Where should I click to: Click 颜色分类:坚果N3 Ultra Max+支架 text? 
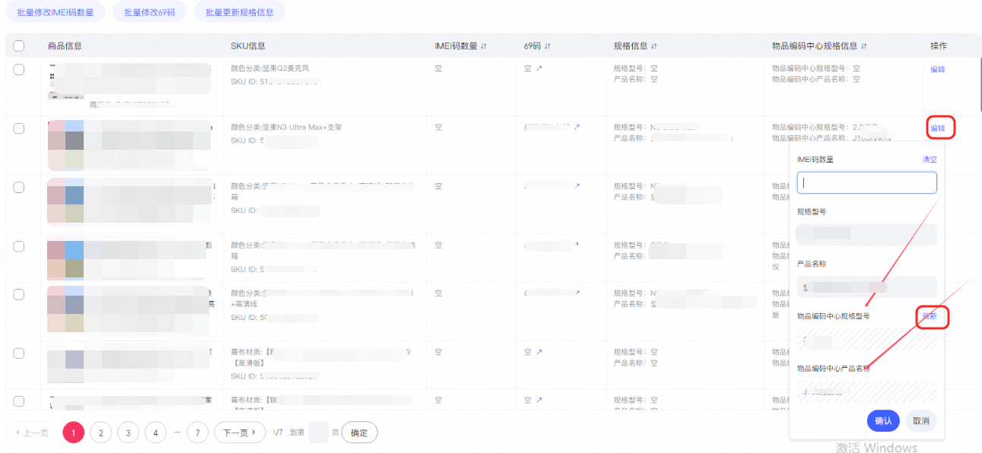click(287, 127)
